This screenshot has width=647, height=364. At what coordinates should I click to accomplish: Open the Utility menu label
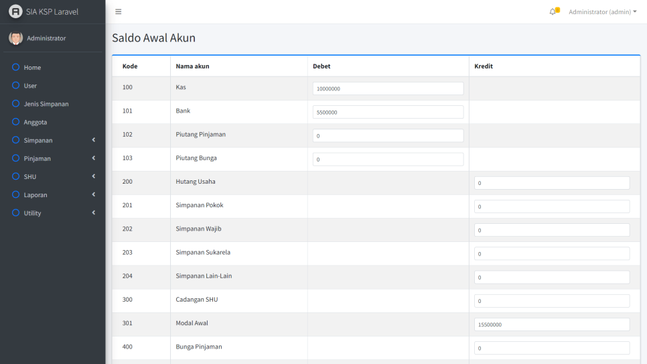click(x=32, y=213)
